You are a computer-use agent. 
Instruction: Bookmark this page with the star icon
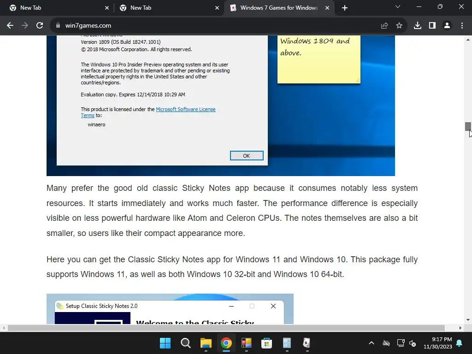[399, 26]
